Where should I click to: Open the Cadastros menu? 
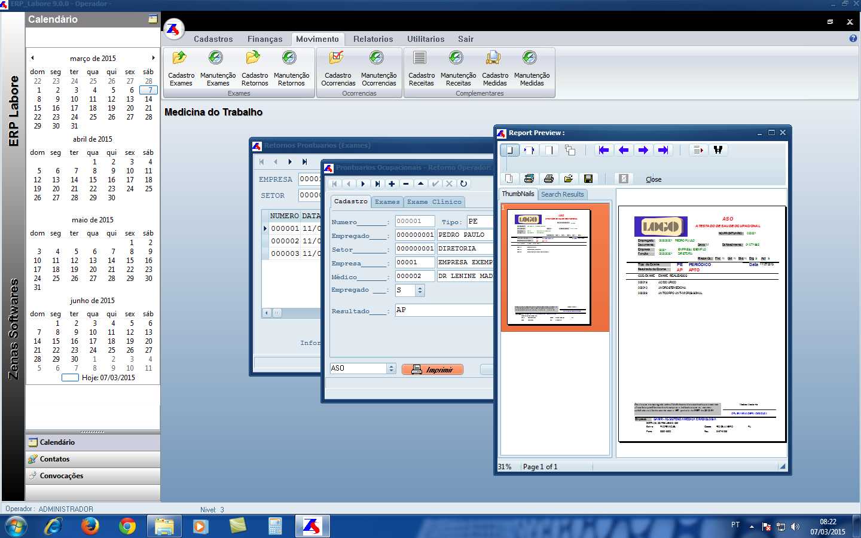pyautogui.click(x=213, y=39)
